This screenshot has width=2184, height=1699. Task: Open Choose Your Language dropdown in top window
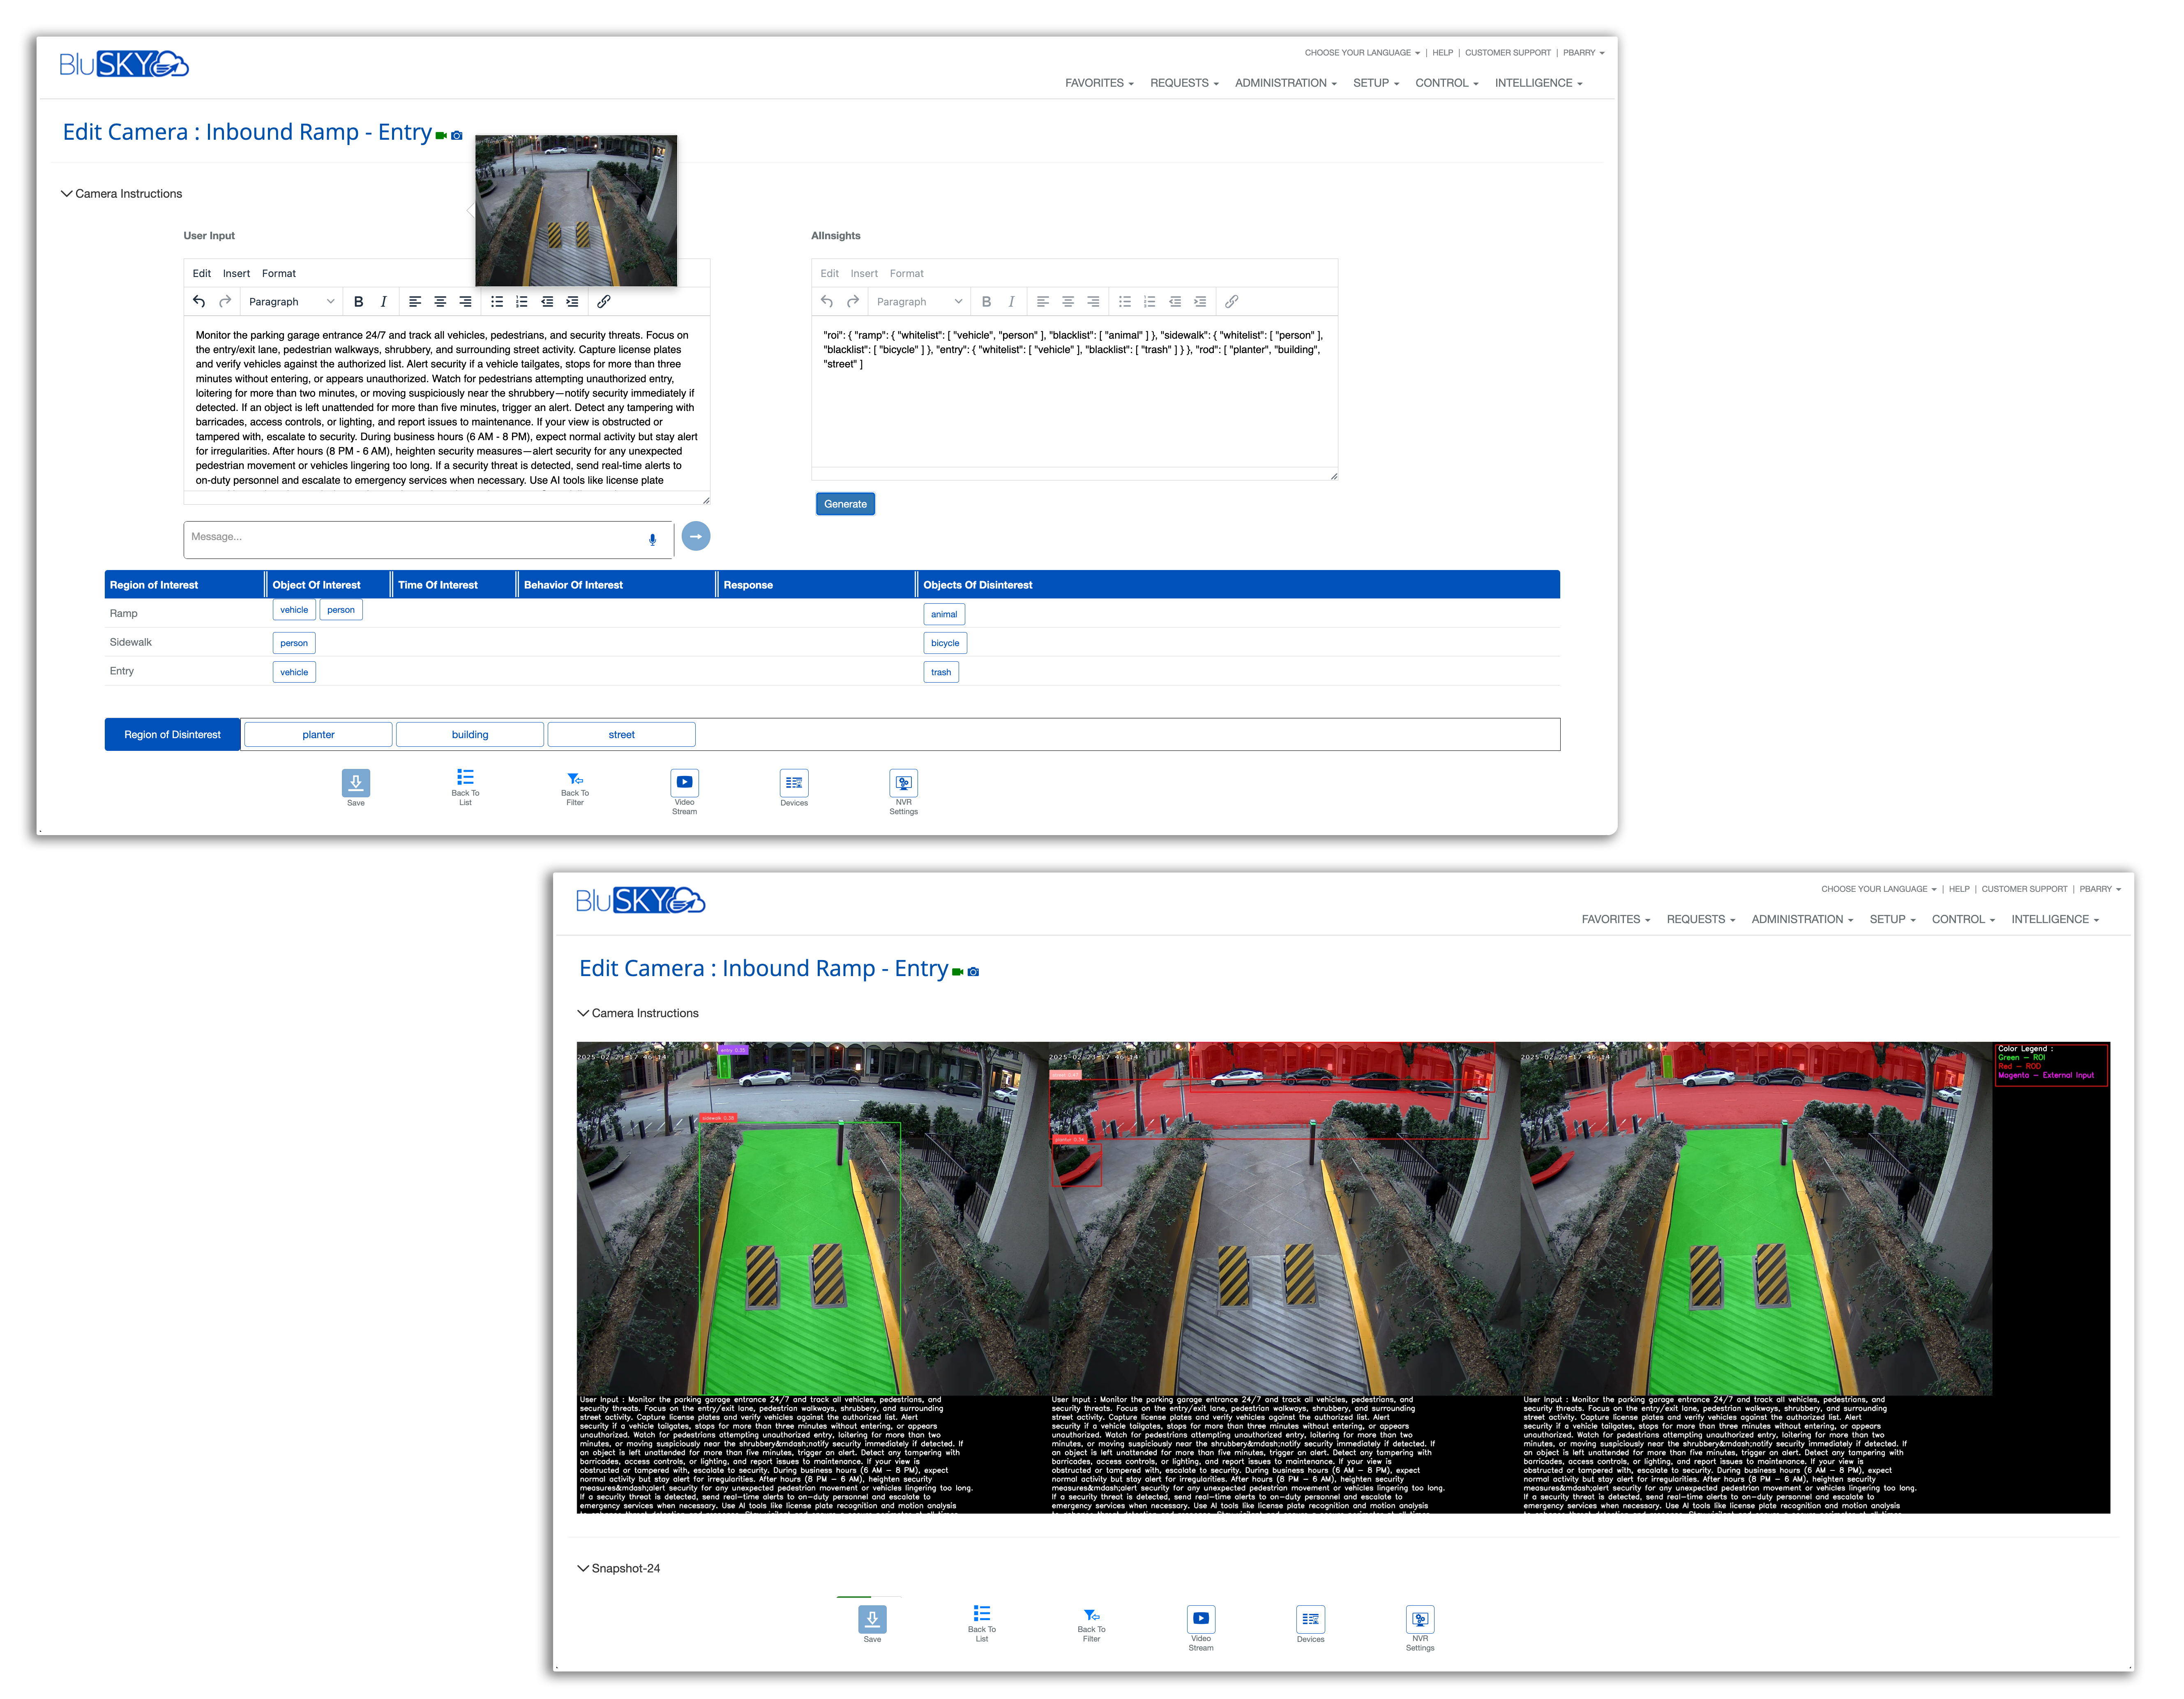[x=1362, y=53]
